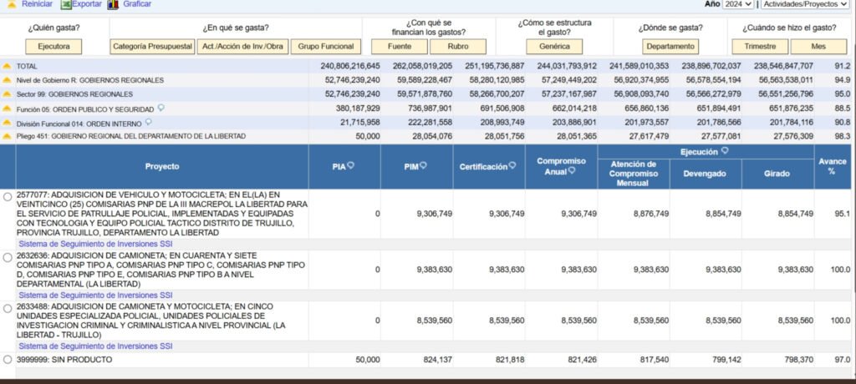Click info bubble next to Función 05 row
The image size is (856, 384).
[x=160, y=108]
